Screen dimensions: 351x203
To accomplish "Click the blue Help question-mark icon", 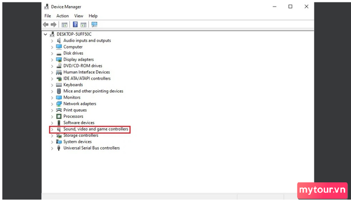I will pos(75,25).
